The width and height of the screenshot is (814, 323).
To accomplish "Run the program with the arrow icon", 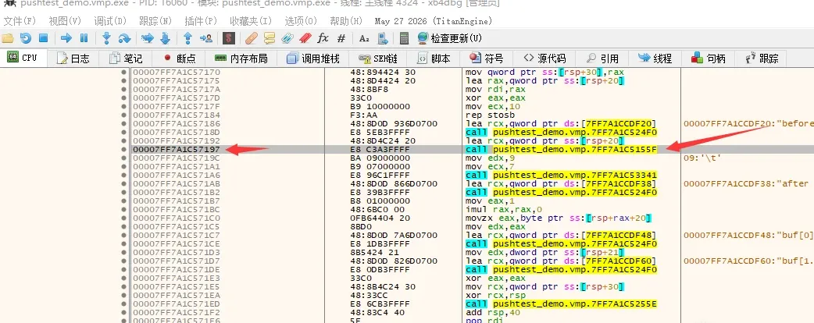I will click(66, 38).
